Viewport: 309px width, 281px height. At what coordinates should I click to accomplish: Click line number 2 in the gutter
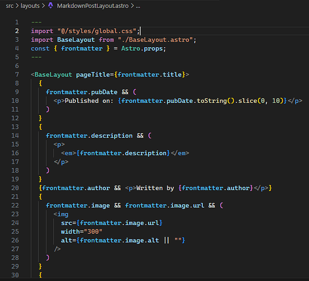[17, 31]
